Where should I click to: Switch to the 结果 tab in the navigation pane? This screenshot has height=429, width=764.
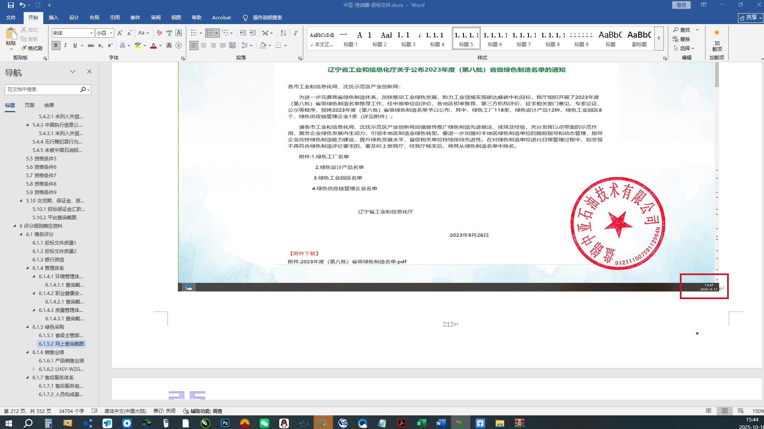(49, 105)
